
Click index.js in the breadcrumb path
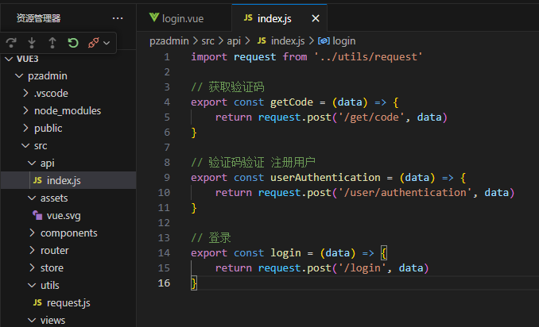pos(288,41)
